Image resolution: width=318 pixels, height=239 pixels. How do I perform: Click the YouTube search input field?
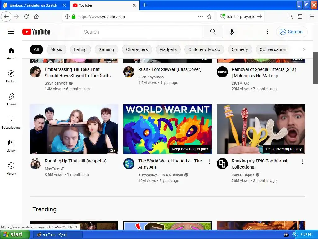[x=142, y=32]
